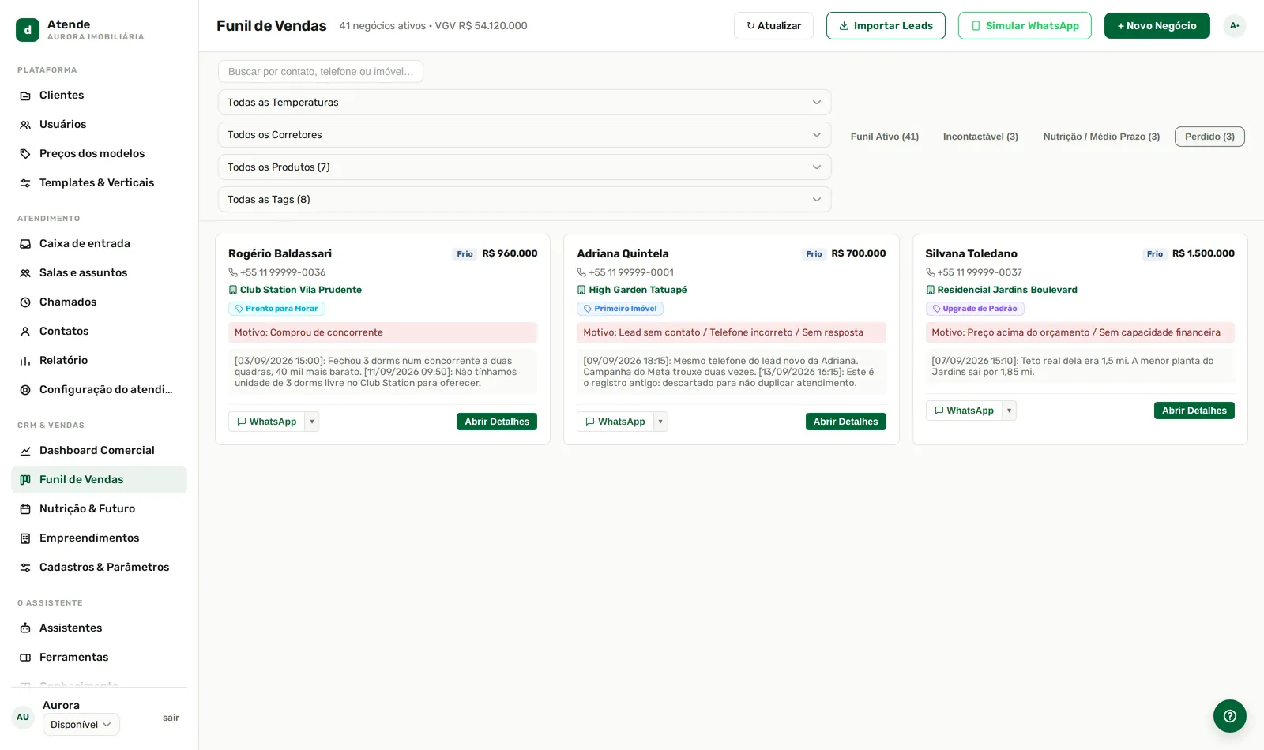Open Clientes in the sidebar
The width and height of the screenshot is (1264, 750).
pos(99,96)
